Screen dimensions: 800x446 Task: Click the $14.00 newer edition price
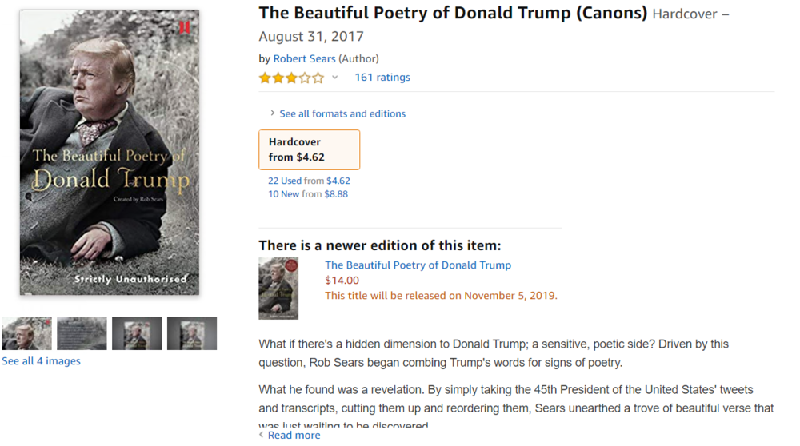(342, 280)
